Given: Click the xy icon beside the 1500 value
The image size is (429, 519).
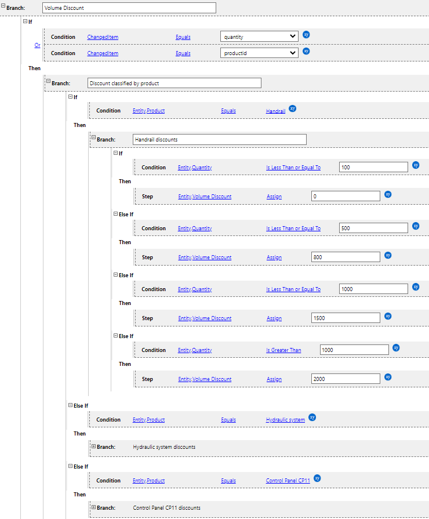Looking at the screenshot, I should tap(388, 316).
